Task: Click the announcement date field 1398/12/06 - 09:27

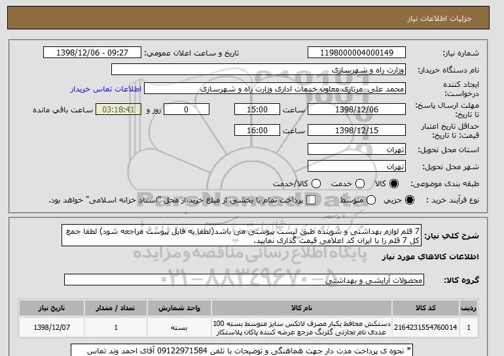Action: (x=92, y=53)
